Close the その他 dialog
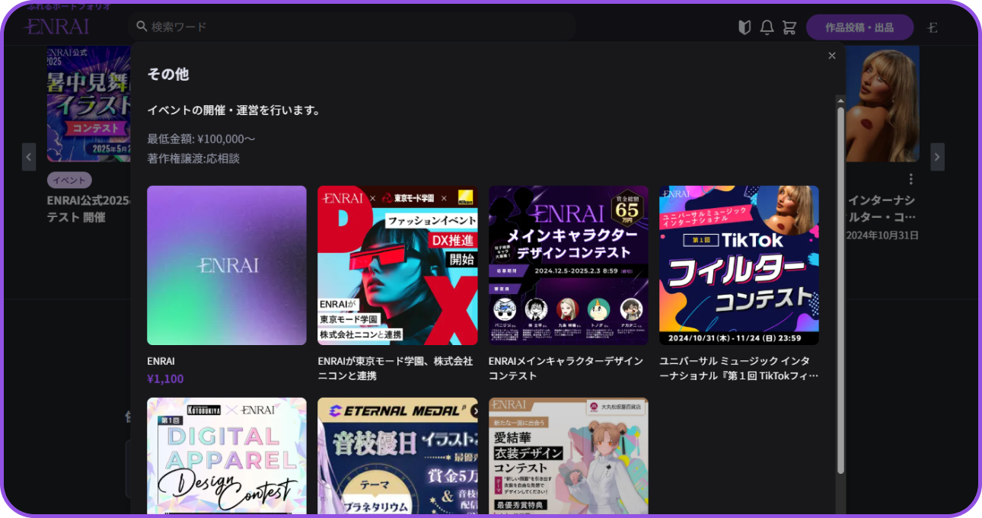 click(832, 56)
